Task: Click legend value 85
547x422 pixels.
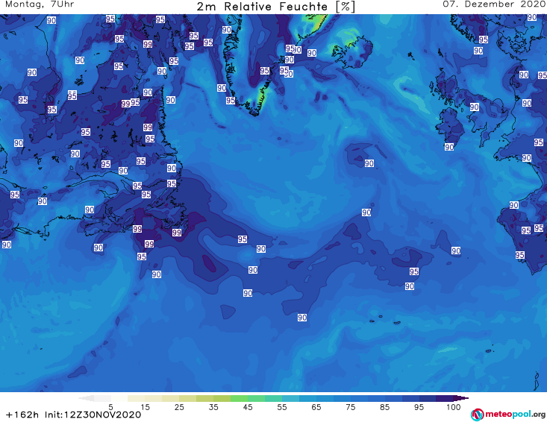Action: point(384,407)
